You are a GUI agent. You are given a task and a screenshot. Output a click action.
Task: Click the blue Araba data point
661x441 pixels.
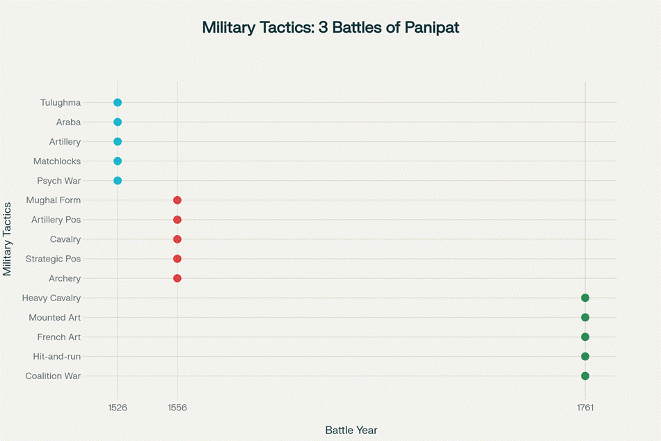(118, 122)
